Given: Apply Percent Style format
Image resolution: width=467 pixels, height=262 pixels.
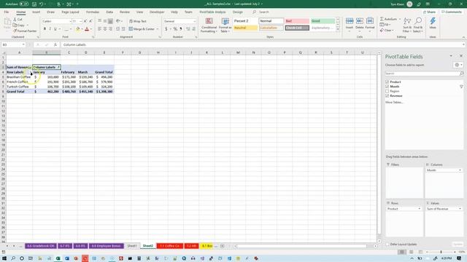Looking at the screenshot, I should 175,29.
